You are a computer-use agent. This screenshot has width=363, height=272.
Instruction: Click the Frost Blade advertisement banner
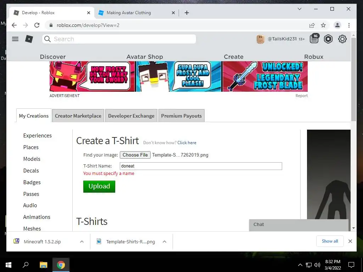pyautogui.click(x=179, y=76)
